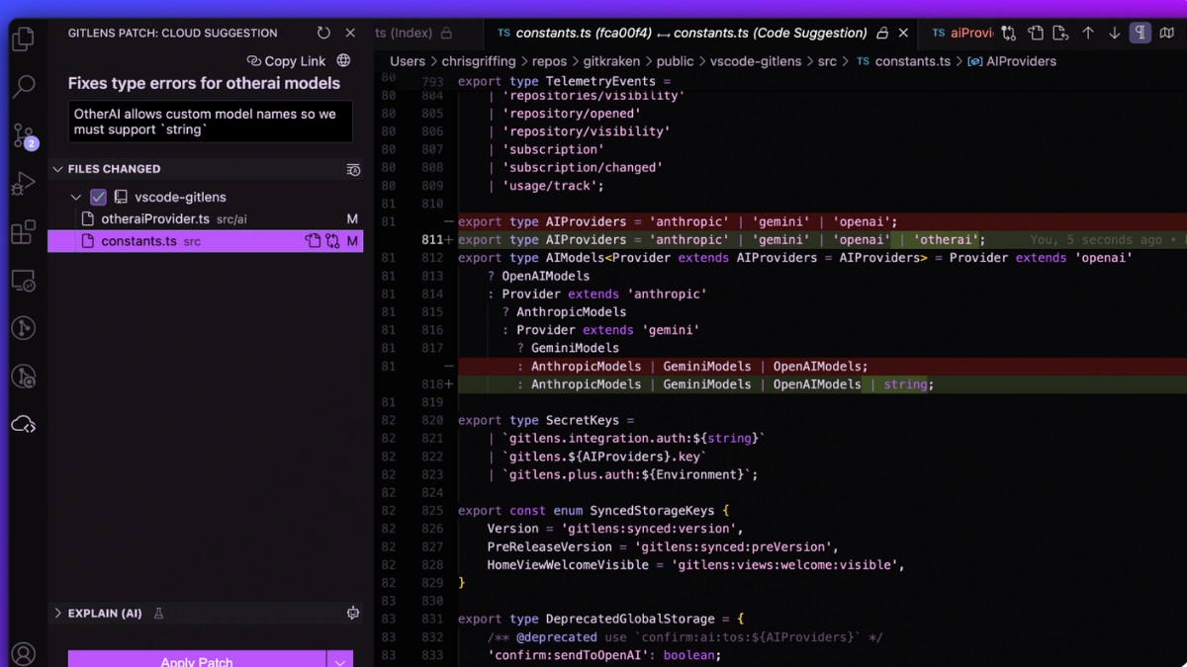Collapse the vscode-gitlens folder node
The height and width of the screenshot is (667, 1187).
click(x=76, y=197)
